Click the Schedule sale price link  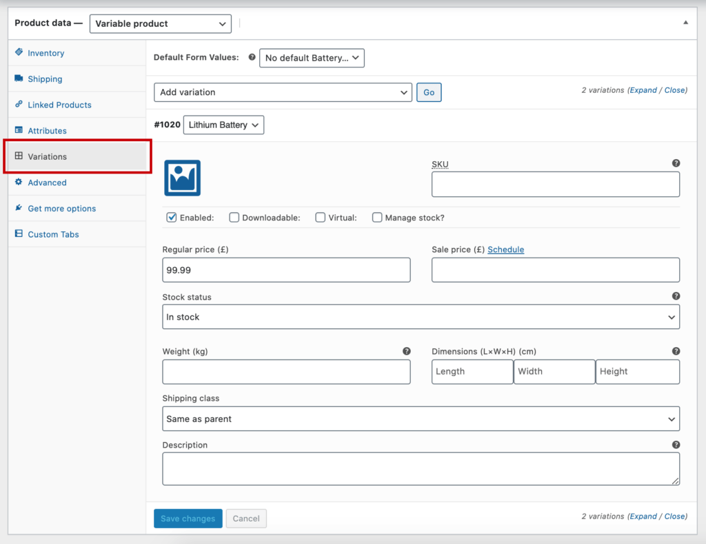coord(505,249)
